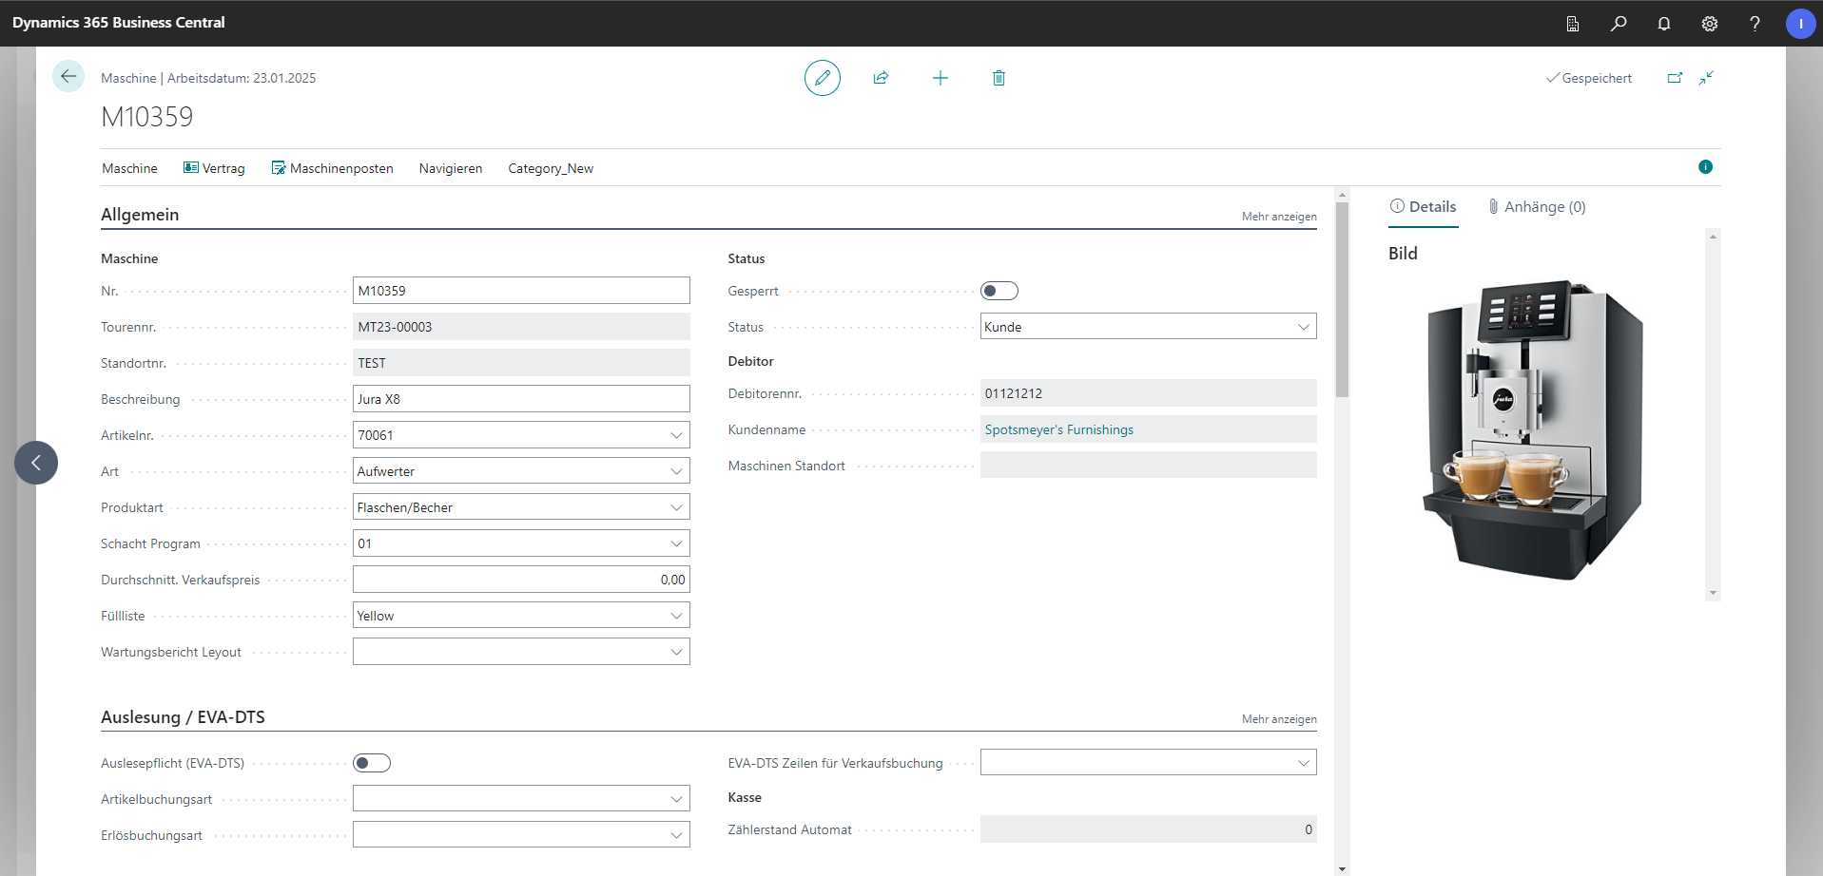The width and height of the screenshot is (1823, 876).
Task: Open the search magnifier icon
Action: pos(1618,24)
